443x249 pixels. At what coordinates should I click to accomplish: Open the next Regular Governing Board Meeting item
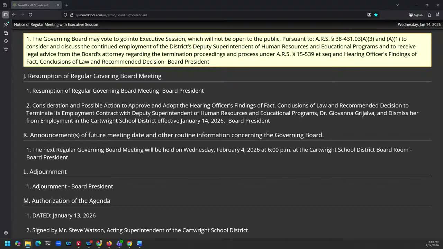pyautogui.click(x=219, y=154)
